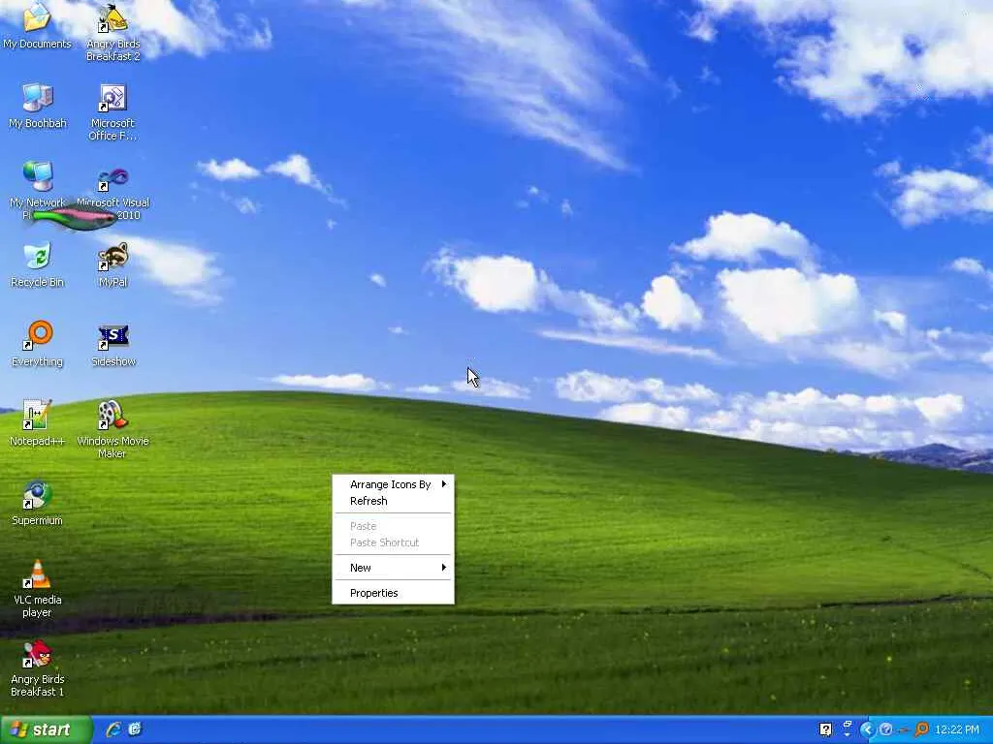The width and height of the screenshot is (993, 744).
Task: Click the second Quick Launch icon beside Internet Explorer
Action: (x=135, y=729)
